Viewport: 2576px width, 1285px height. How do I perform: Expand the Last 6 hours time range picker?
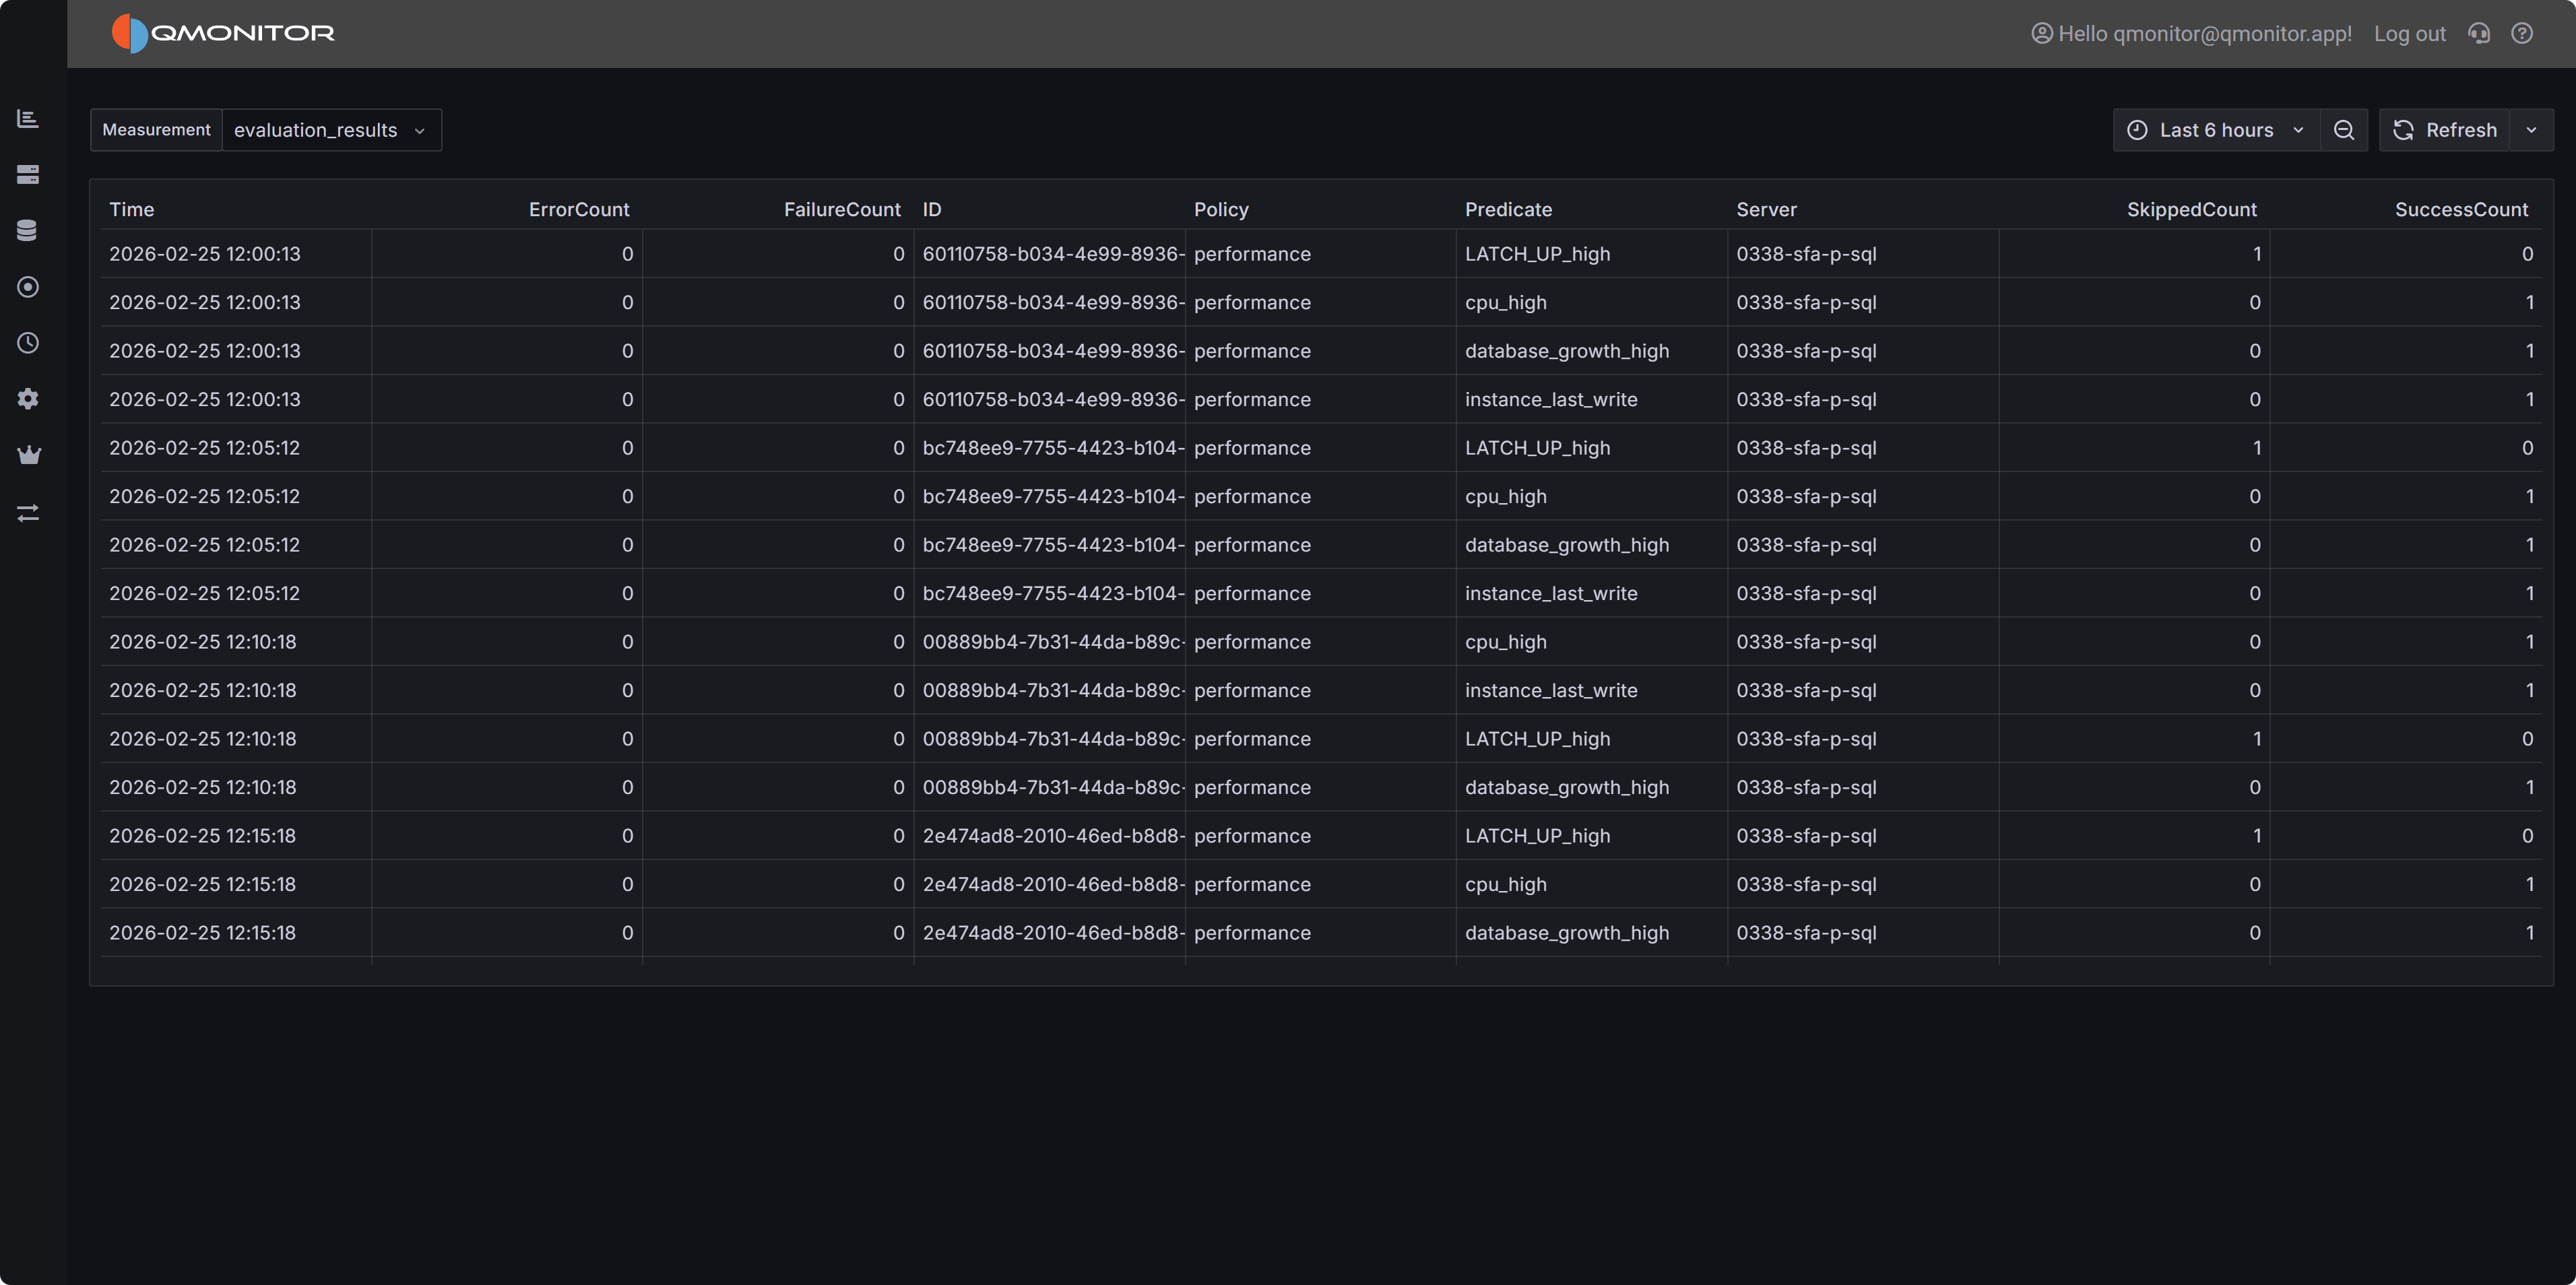(x=2214, y=129)
